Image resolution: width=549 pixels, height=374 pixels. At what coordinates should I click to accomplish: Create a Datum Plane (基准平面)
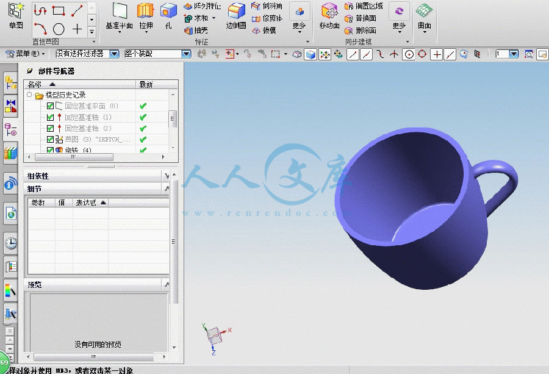tap(120, 17)
